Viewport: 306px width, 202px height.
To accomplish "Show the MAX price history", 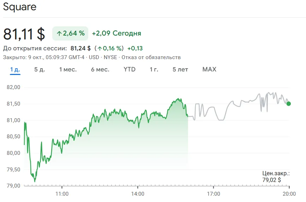I will [x=209, y=69].
